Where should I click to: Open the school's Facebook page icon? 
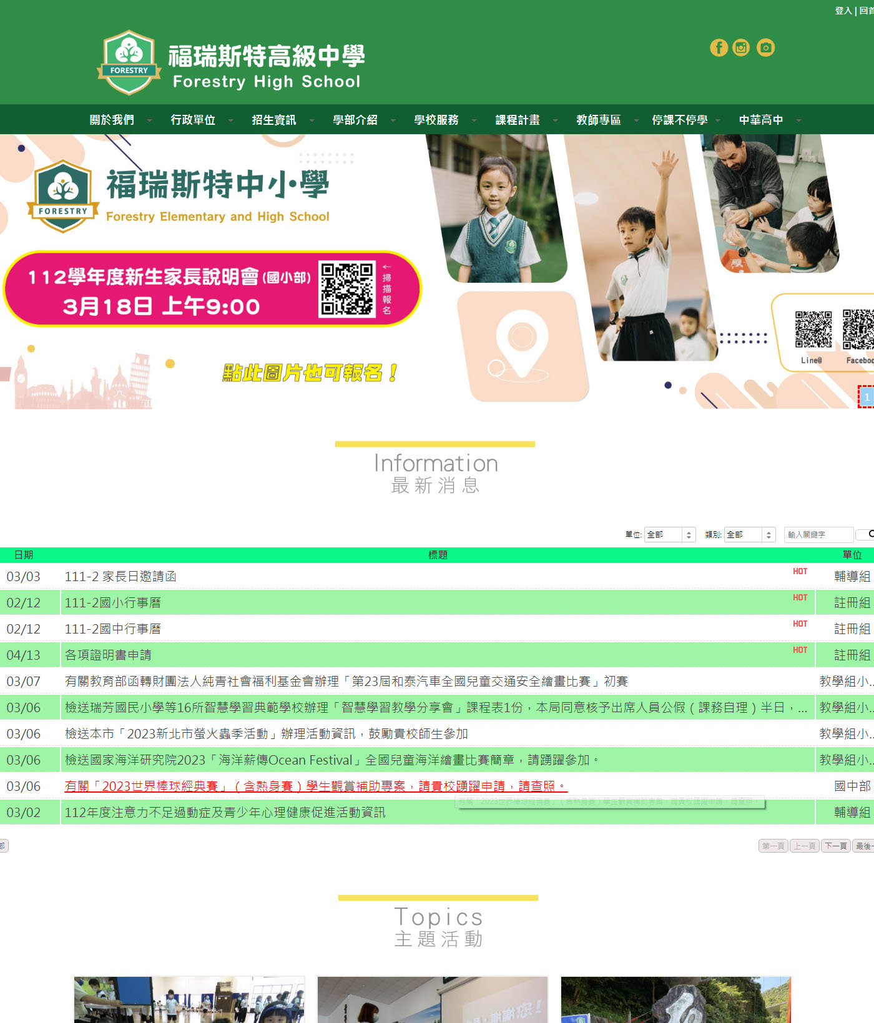click(719, 48)
